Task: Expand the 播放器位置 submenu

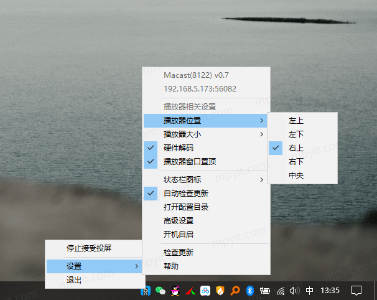Action: pyautogui.click(x=205, y=121)
